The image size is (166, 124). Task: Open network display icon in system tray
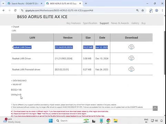152,121
